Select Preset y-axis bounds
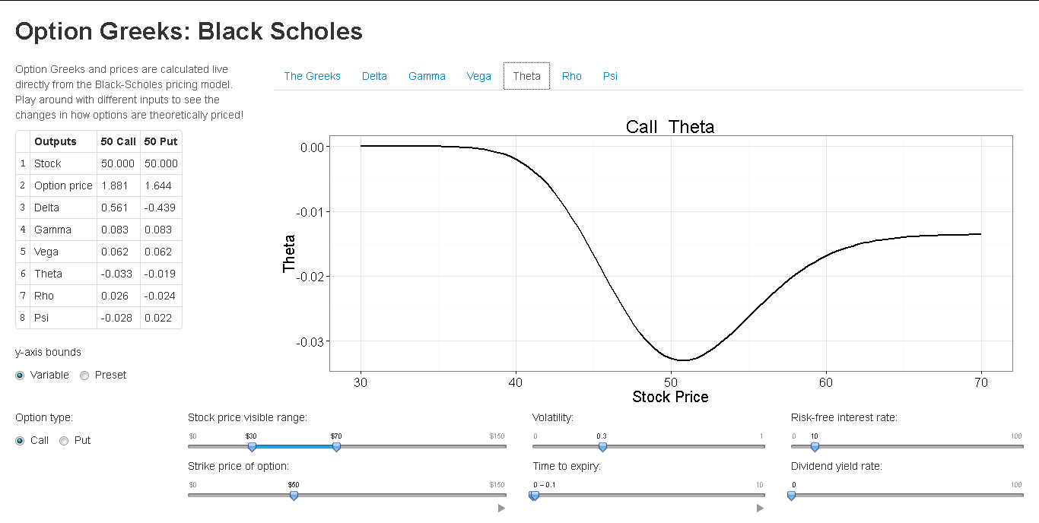This screenshot has height=523, width=1039. point(84,375)
